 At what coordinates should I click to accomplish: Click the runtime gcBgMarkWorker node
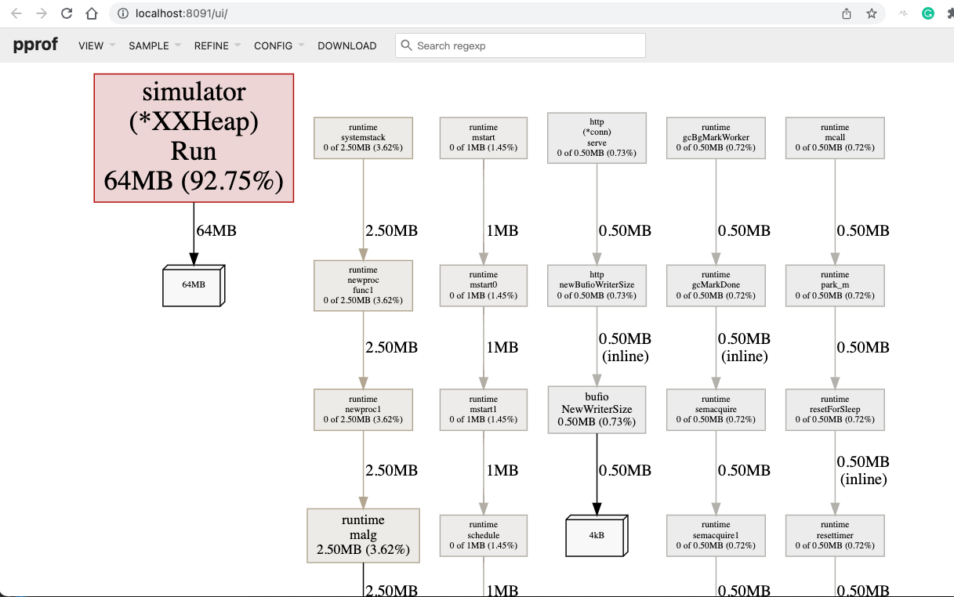pyautogui.click(x=716, y=138)
